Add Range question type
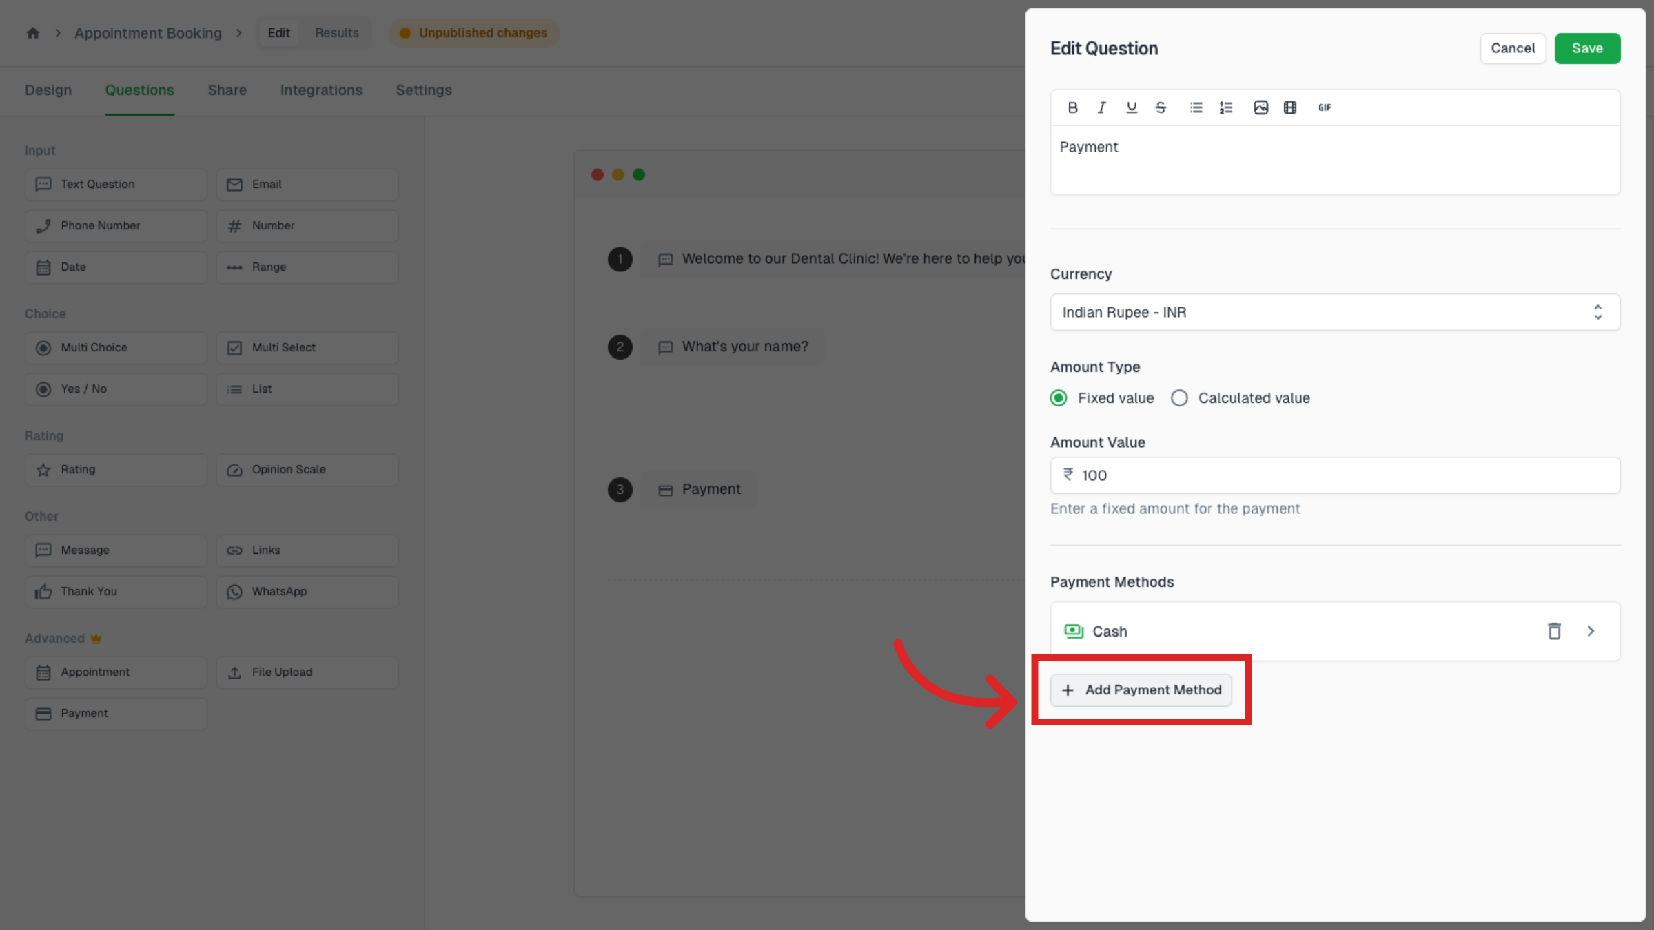The image size is (1654, 930). (307, 267)
